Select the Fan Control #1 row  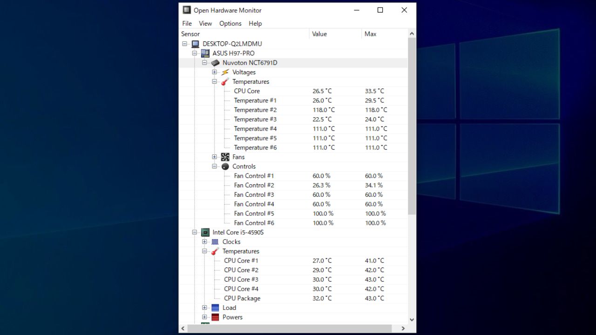coord(293,176)
